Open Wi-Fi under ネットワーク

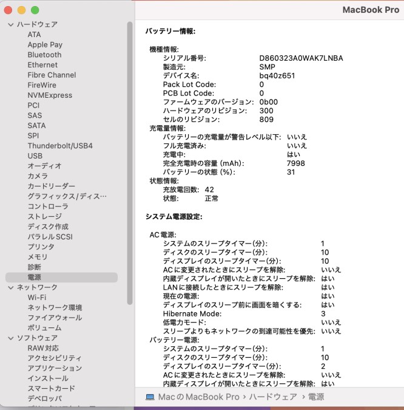(x=37, y=298)
